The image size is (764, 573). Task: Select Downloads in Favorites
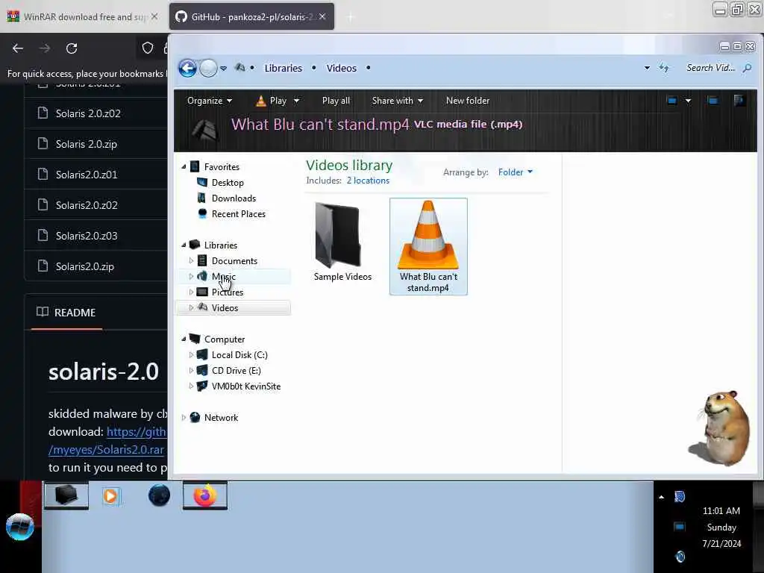pyautogui.click(x=234, y=198)
